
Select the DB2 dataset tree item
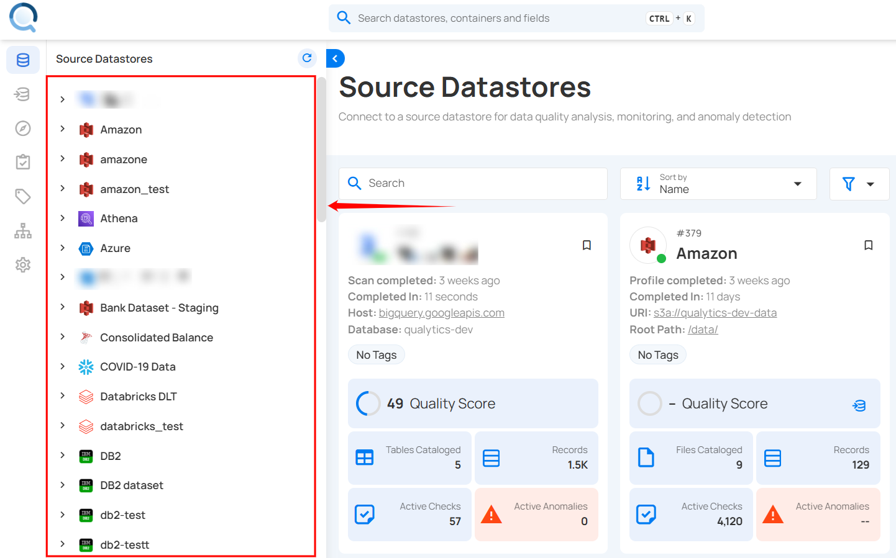click(x=137, y=485)
